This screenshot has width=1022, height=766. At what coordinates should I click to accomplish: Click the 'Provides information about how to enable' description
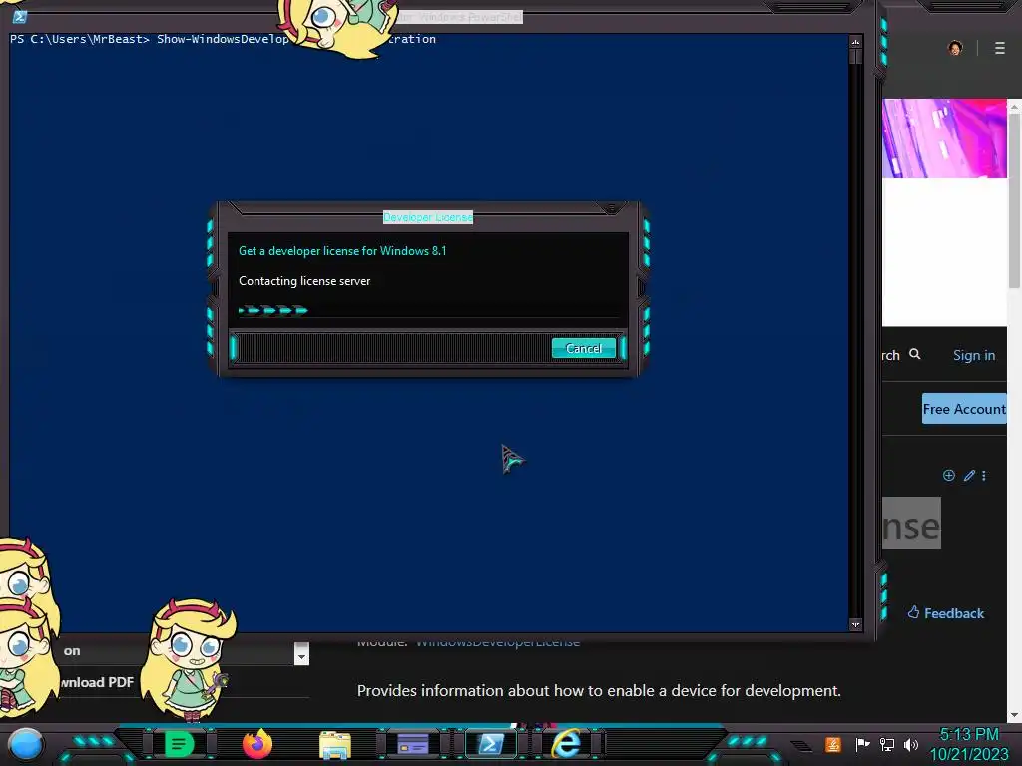pyautogui.click(x=599, y=691)
